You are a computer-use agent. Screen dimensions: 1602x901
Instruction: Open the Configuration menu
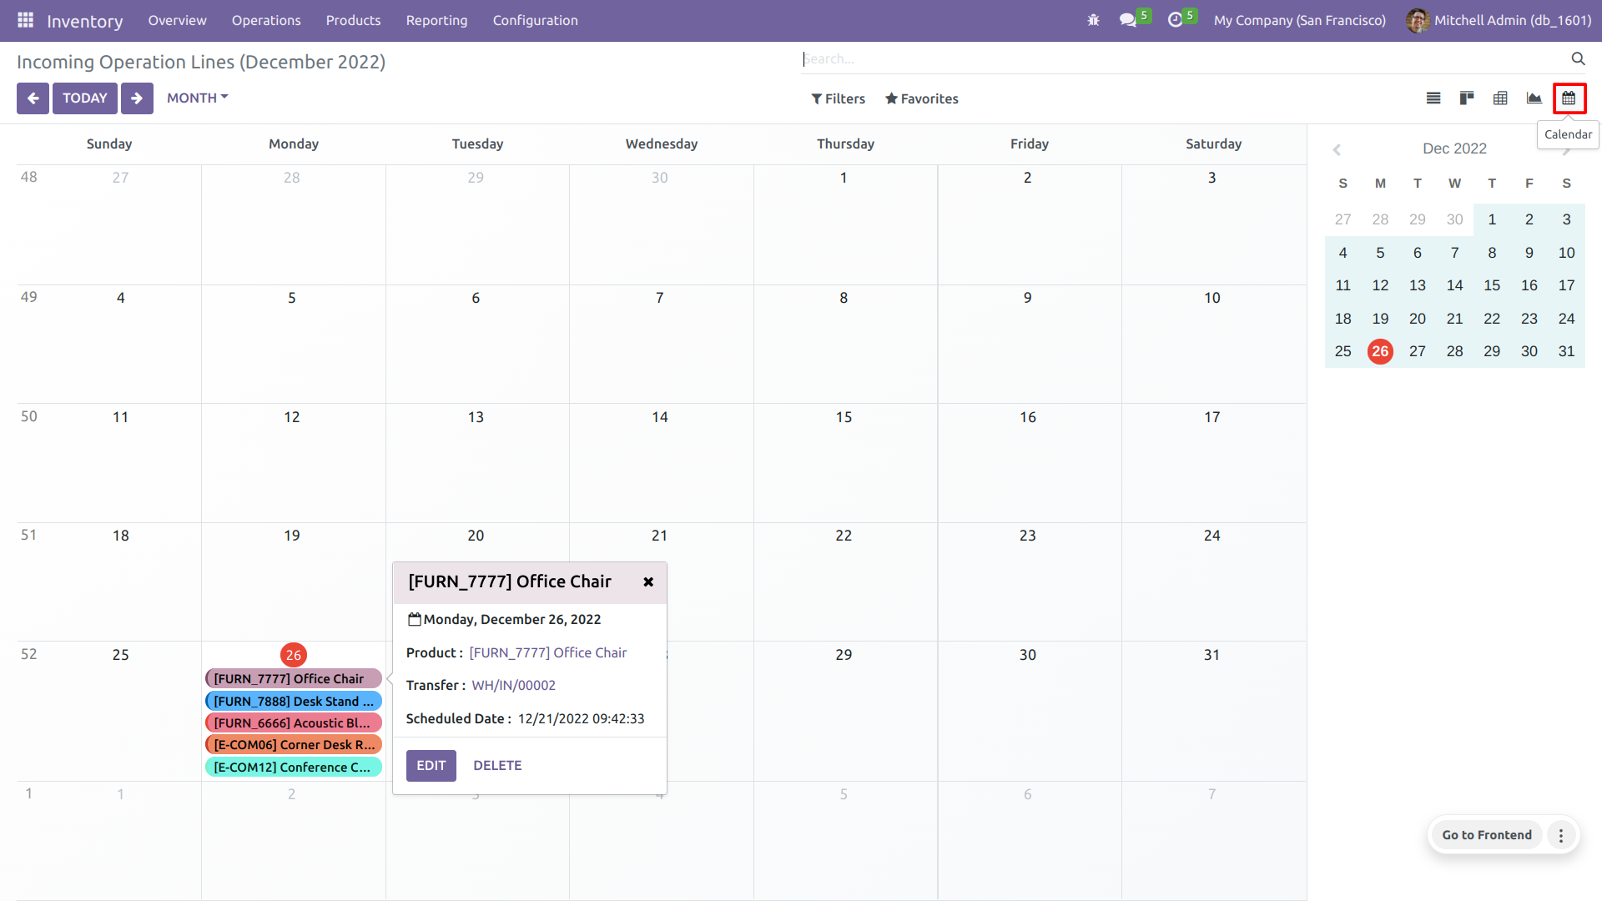tap(535, 20)
